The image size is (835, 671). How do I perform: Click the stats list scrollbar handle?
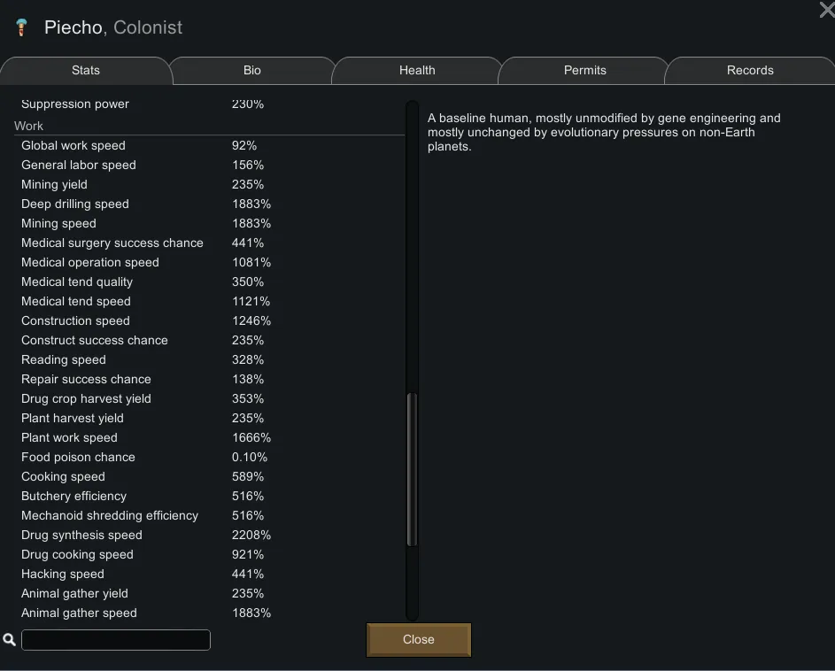coord(412,469)
